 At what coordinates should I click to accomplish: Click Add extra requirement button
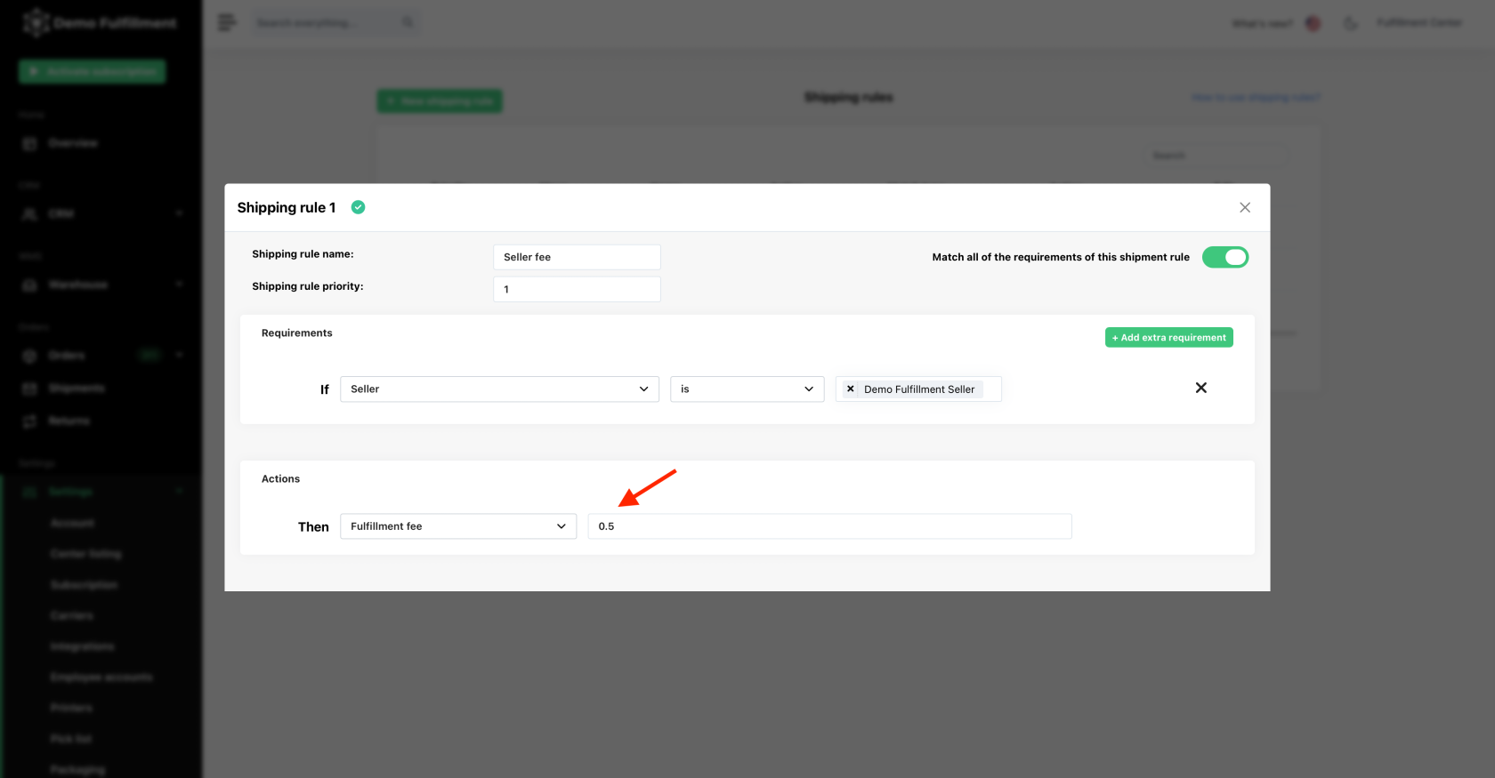coord(1168,338)
